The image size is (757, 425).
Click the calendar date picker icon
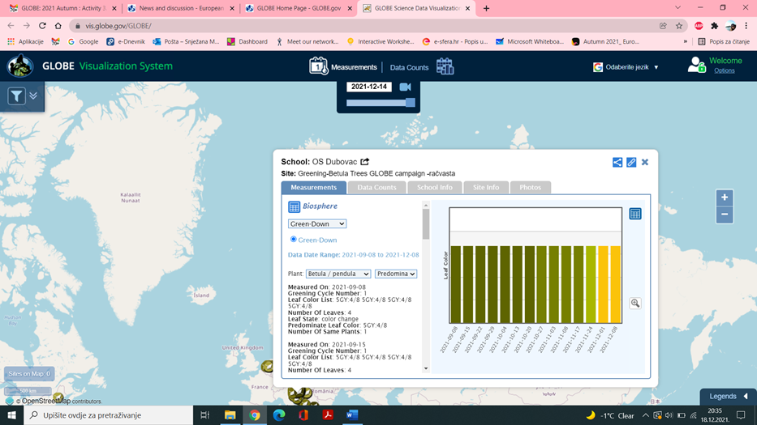point(445,67)
